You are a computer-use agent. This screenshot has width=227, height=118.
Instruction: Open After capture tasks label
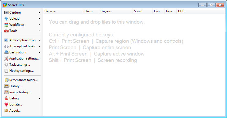[22, 40]
